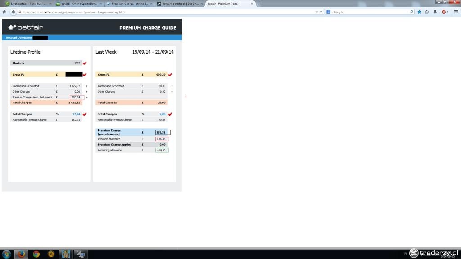The height and width of the screenshot is (259, 461).
Task: Open Firefox from the taskbar
Action: point(21,254)
